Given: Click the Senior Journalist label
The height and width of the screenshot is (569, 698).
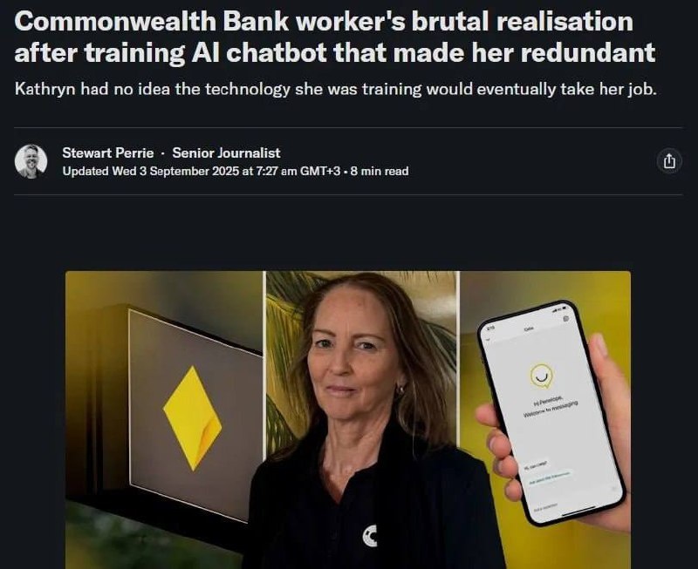Looking at the screenshot, I should [x=226, y=152].
